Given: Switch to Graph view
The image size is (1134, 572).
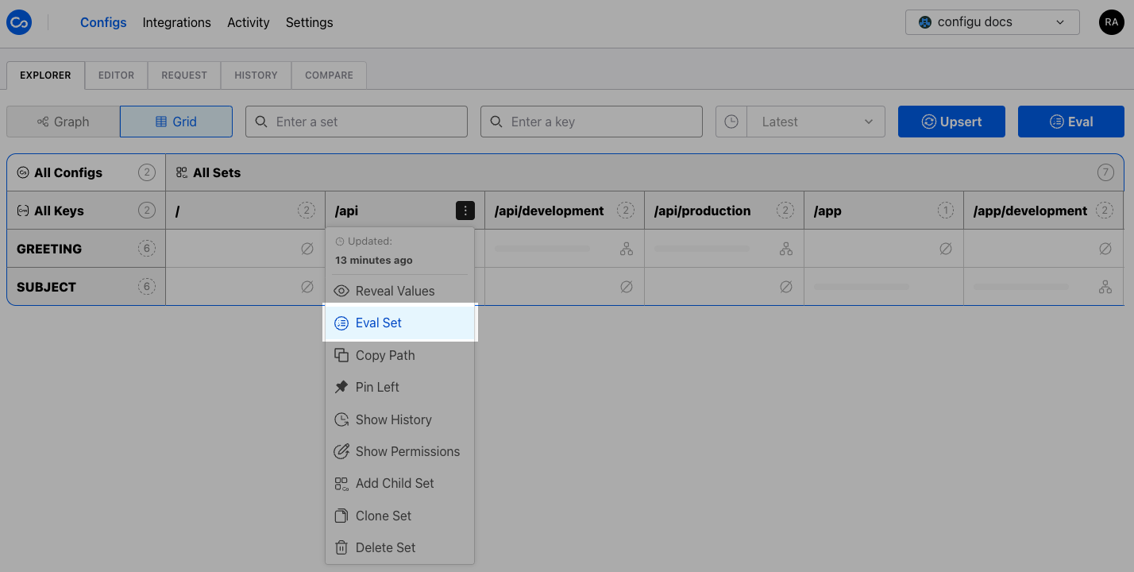Looking at the screenshot, I should click(x=64, y=122).
